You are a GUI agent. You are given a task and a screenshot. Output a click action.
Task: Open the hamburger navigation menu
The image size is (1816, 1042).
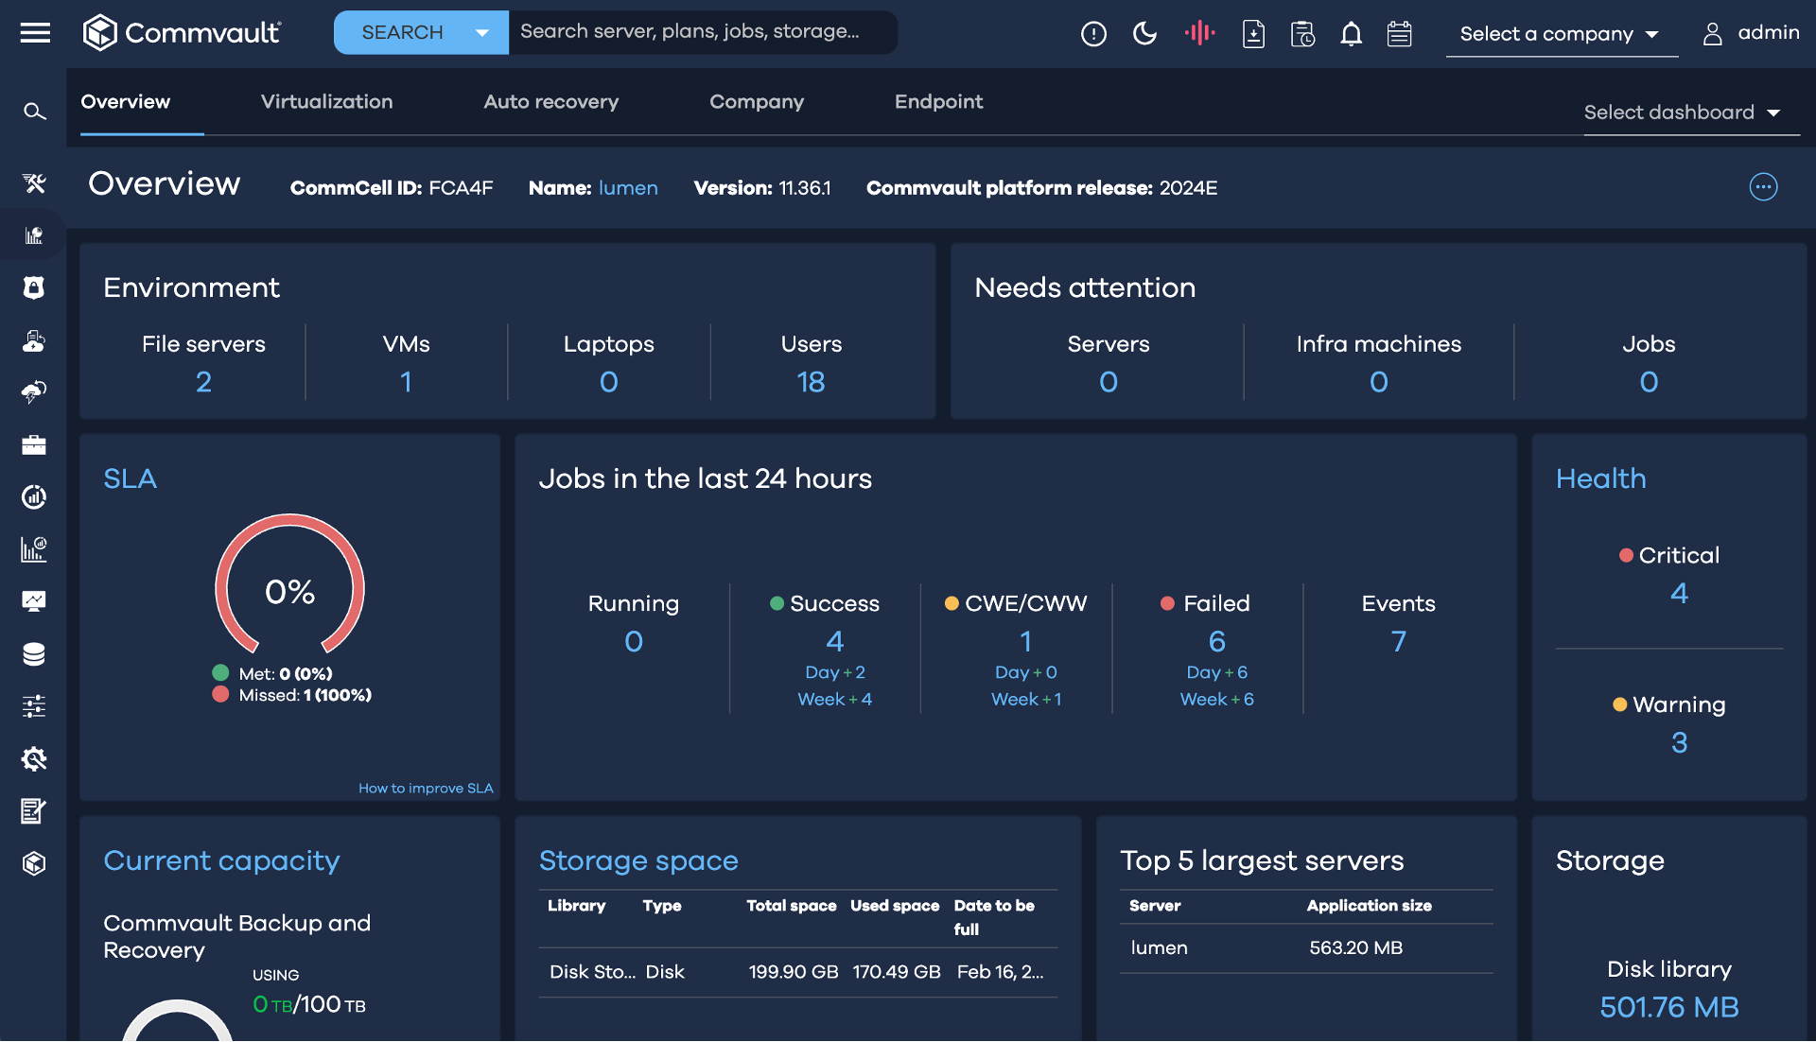click(x=35, y=33)
